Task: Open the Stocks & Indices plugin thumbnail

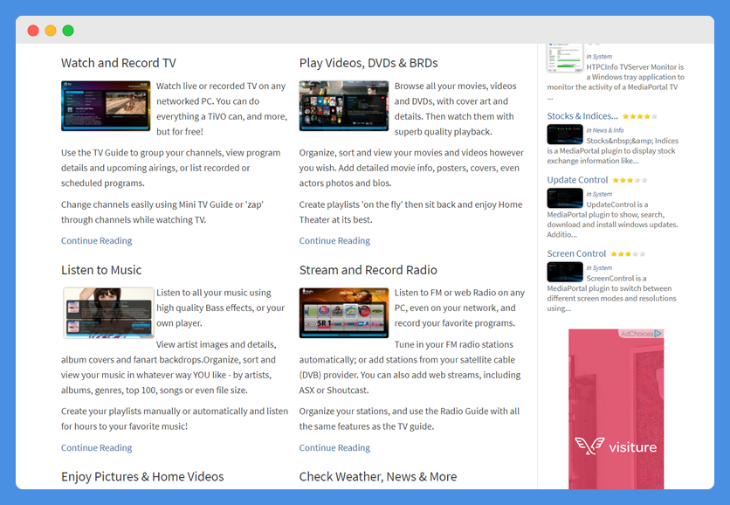Action: (565, 135)
